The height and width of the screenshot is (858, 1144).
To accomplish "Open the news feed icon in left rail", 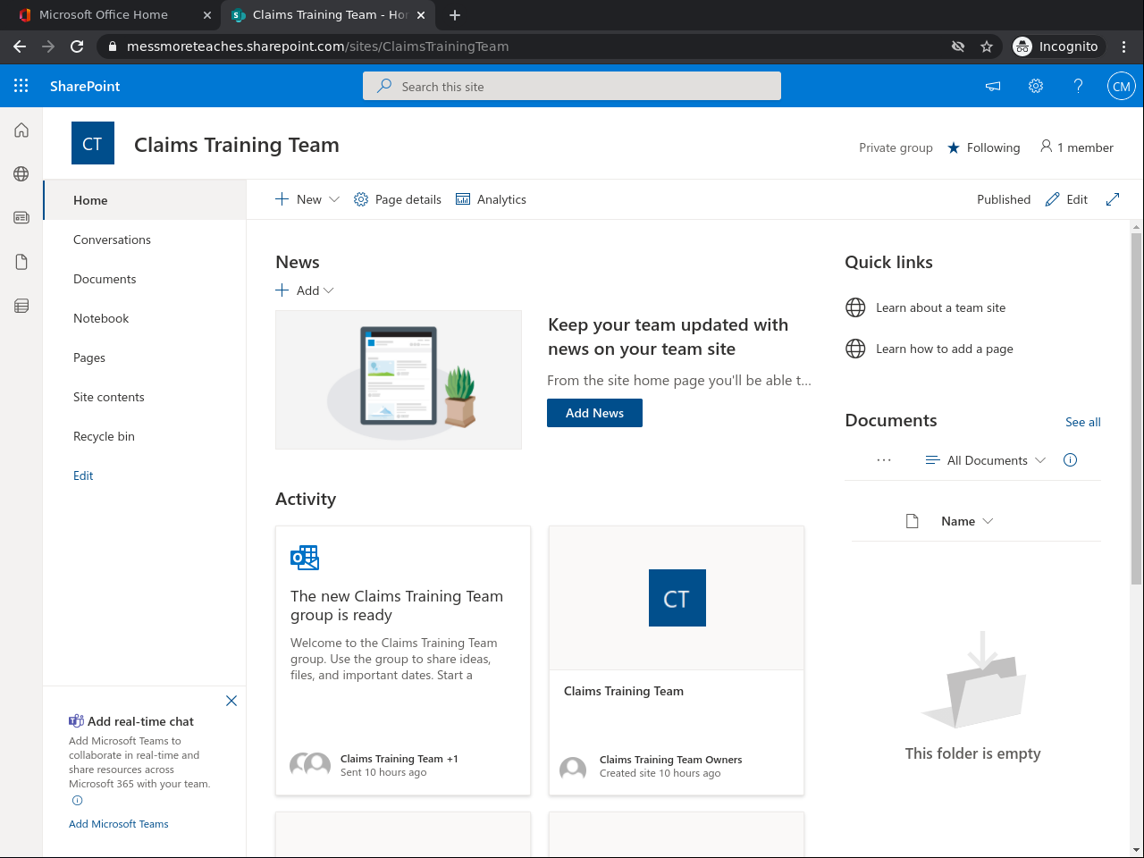I will (21, 217).
